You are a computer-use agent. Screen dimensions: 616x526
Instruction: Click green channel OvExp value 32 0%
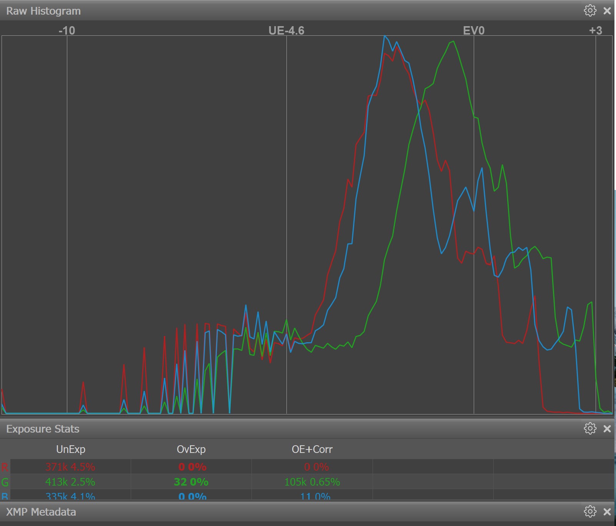click(191, 482)
